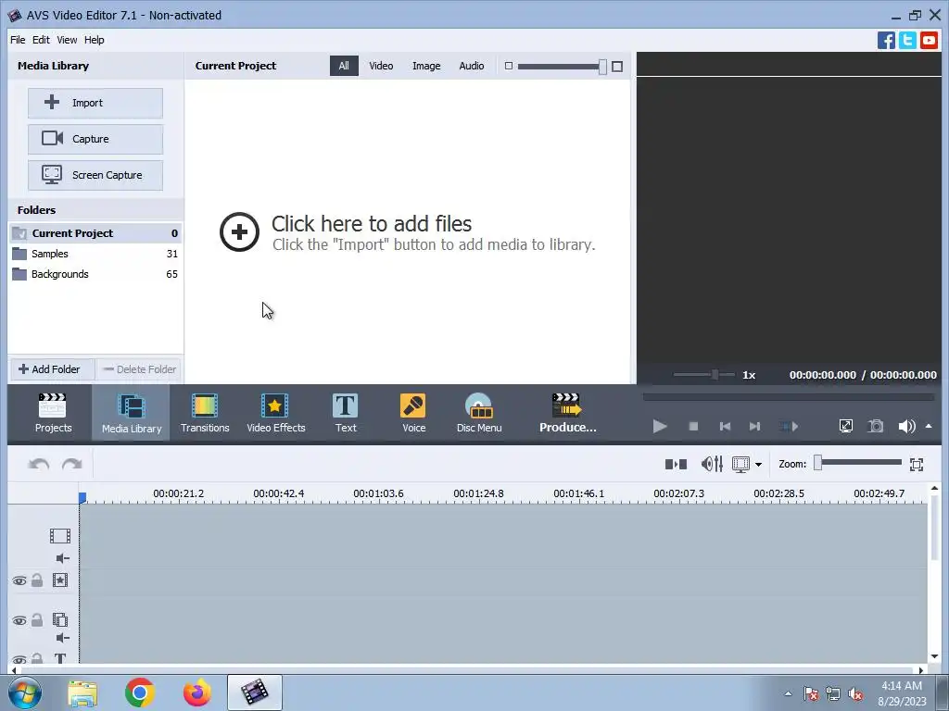This screenshot has height=711, width=949.
Task: Toggle lock on video effects track
Action: click(37, 580)
